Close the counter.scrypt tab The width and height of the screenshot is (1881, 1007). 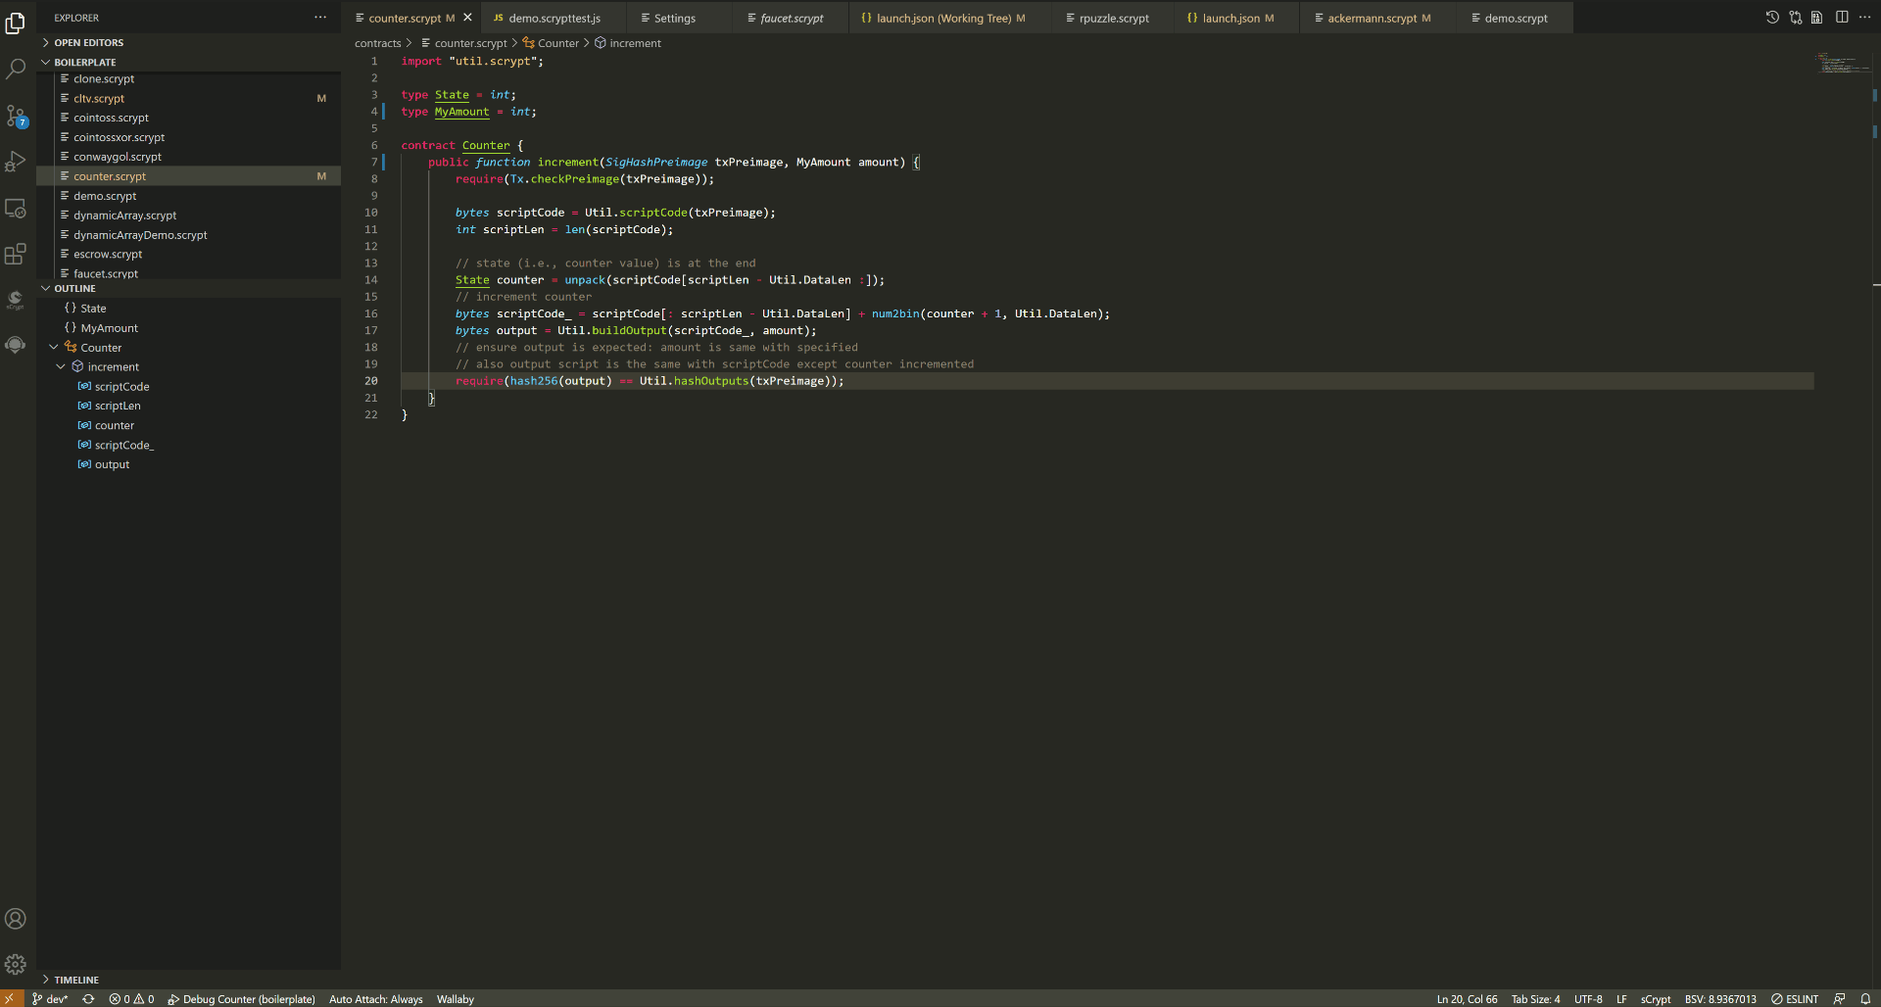467,18
